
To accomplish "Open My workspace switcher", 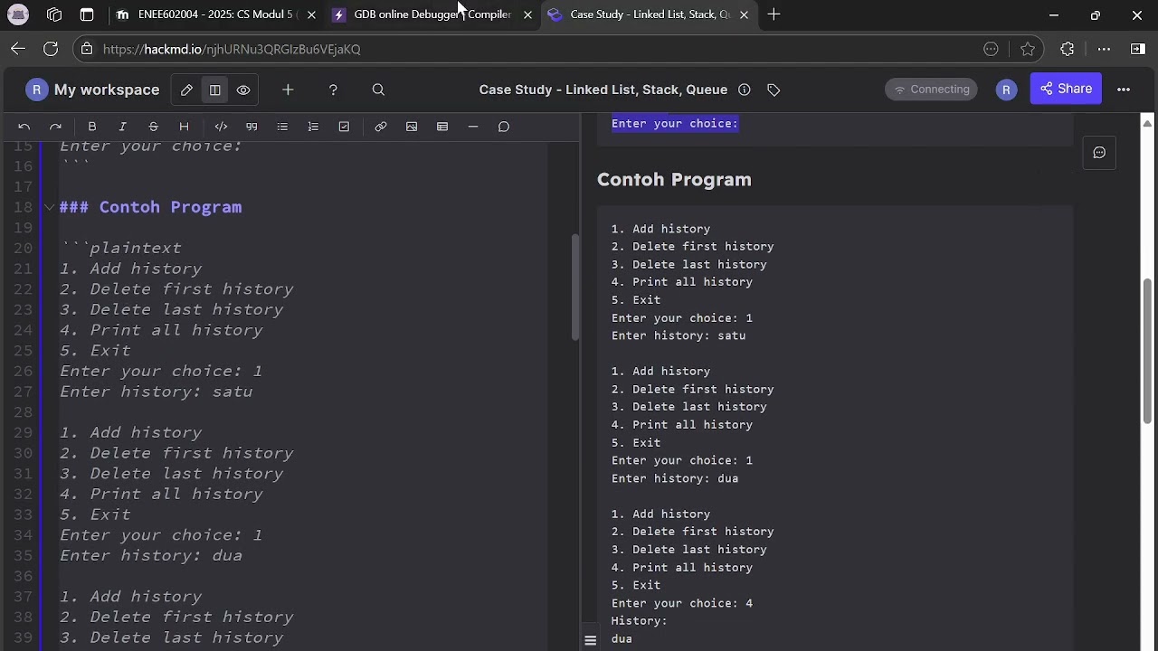I will pos(93,90).
